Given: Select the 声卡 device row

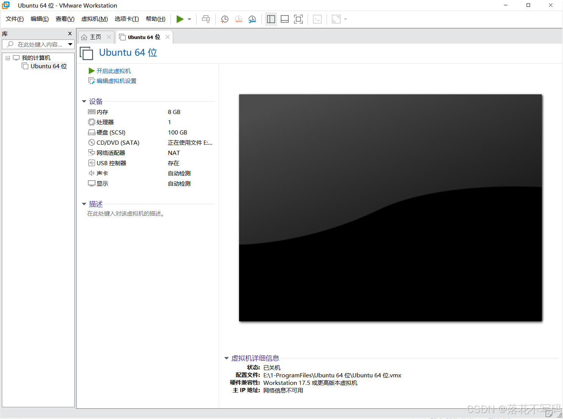Looking at the screenshot, I should (x=151, y=173).
